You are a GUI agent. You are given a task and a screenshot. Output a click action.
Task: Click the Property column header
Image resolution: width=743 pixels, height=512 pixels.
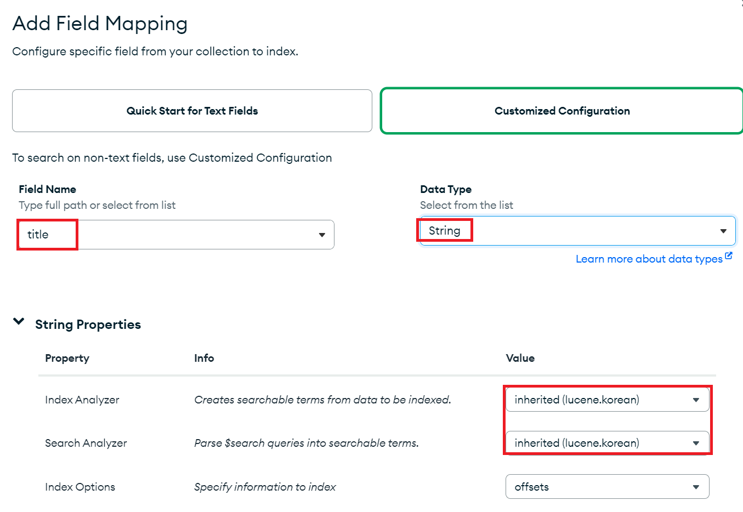(67, 359)
